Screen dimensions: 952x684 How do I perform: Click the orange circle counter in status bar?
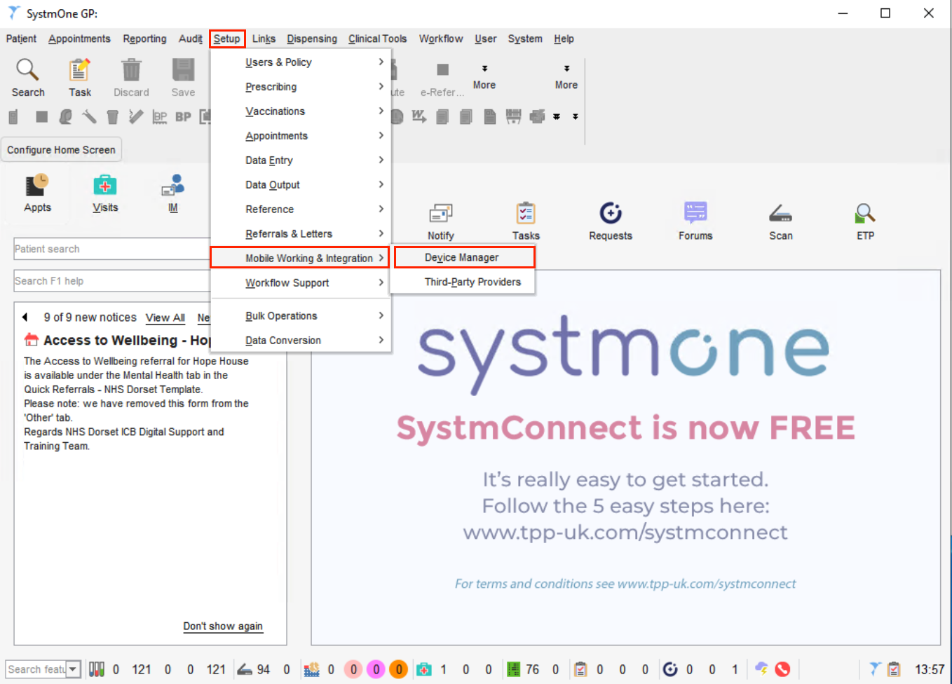point(399,669)
